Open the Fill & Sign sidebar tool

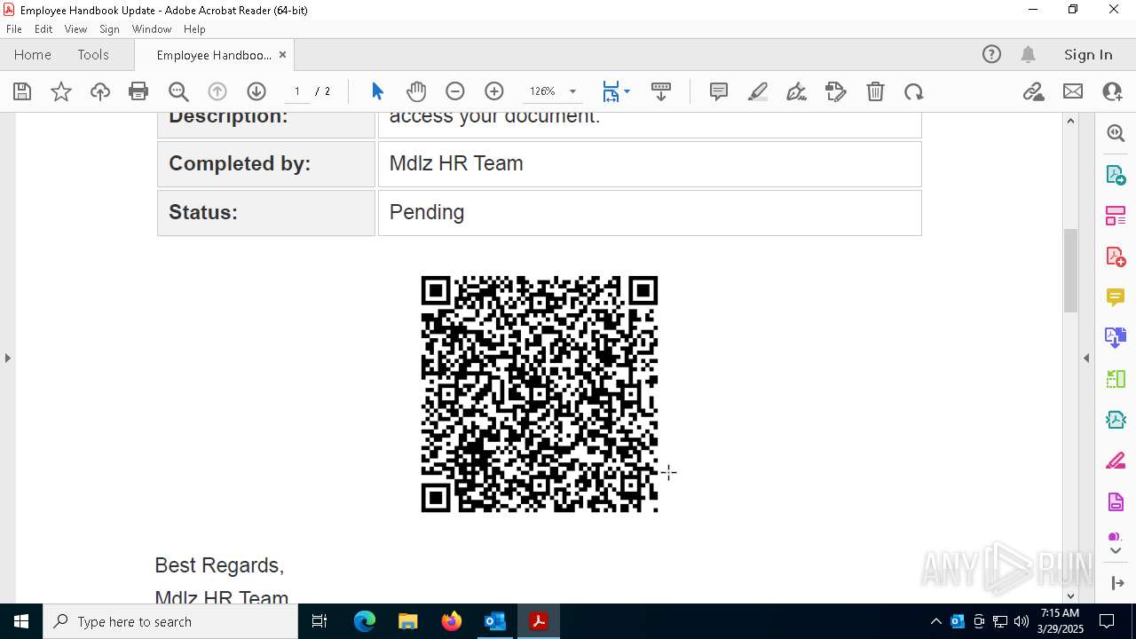(x=1116, y=461)
